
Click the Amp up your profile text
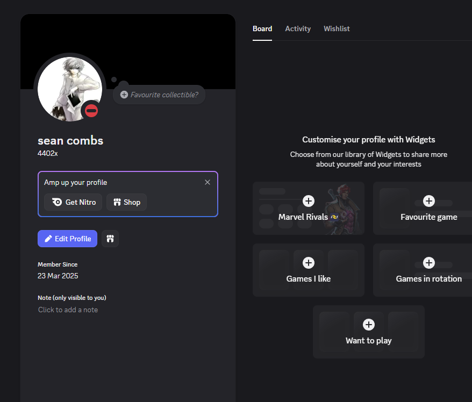[x=76, y=182]
